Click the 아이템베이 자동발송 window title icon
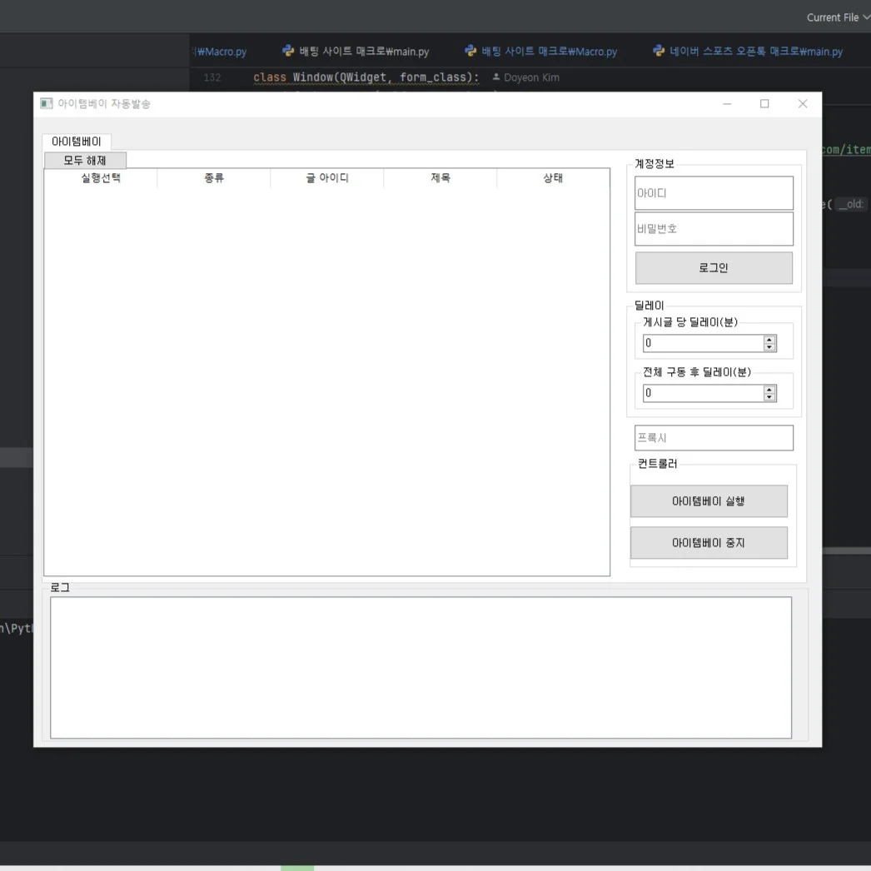Viewport: 871px width, 871px height. coord(47,103)
